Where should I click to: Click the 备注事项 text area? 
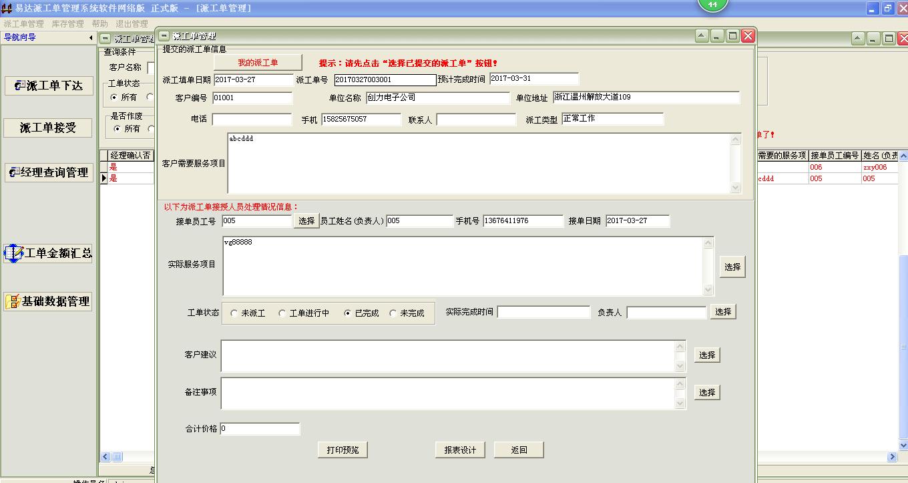449,393
